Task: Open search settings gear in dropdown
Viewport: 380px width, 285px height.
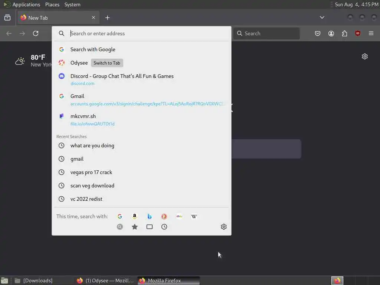Action: coord(223,227)
